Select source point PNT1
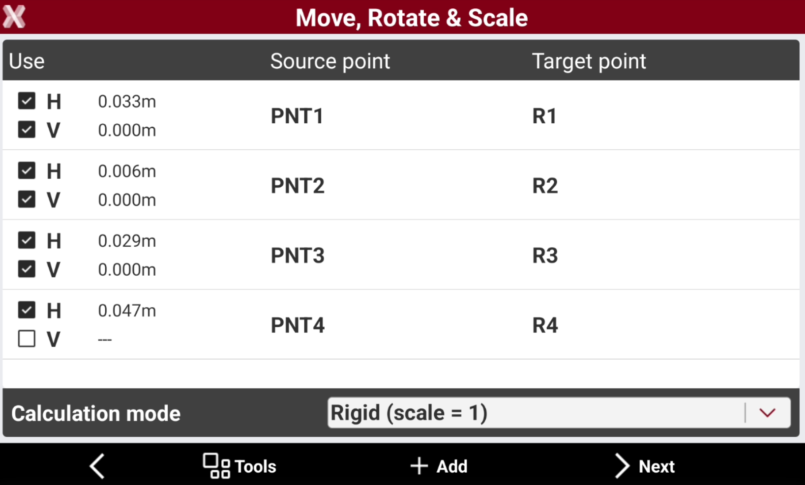 (297, 116)
